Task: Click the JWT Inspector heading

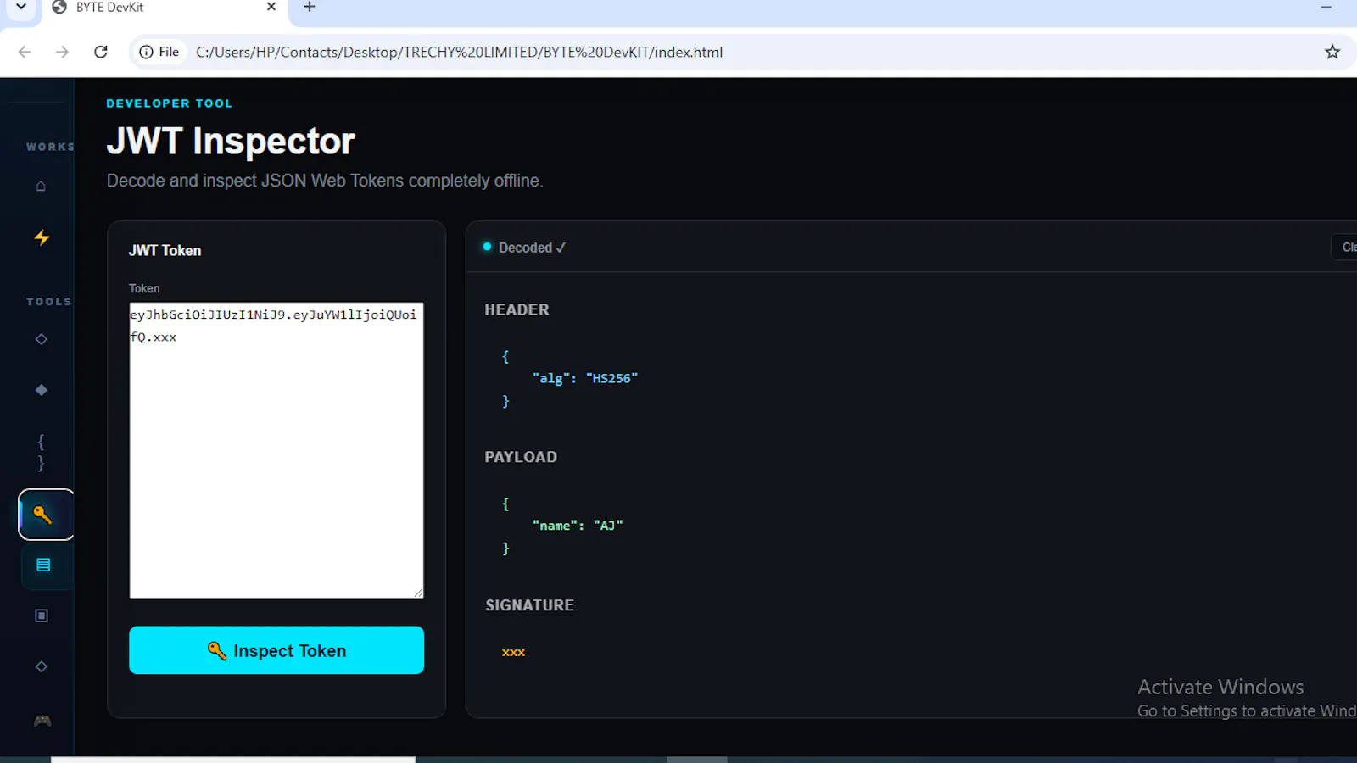Action: click(x=231, y=141)
